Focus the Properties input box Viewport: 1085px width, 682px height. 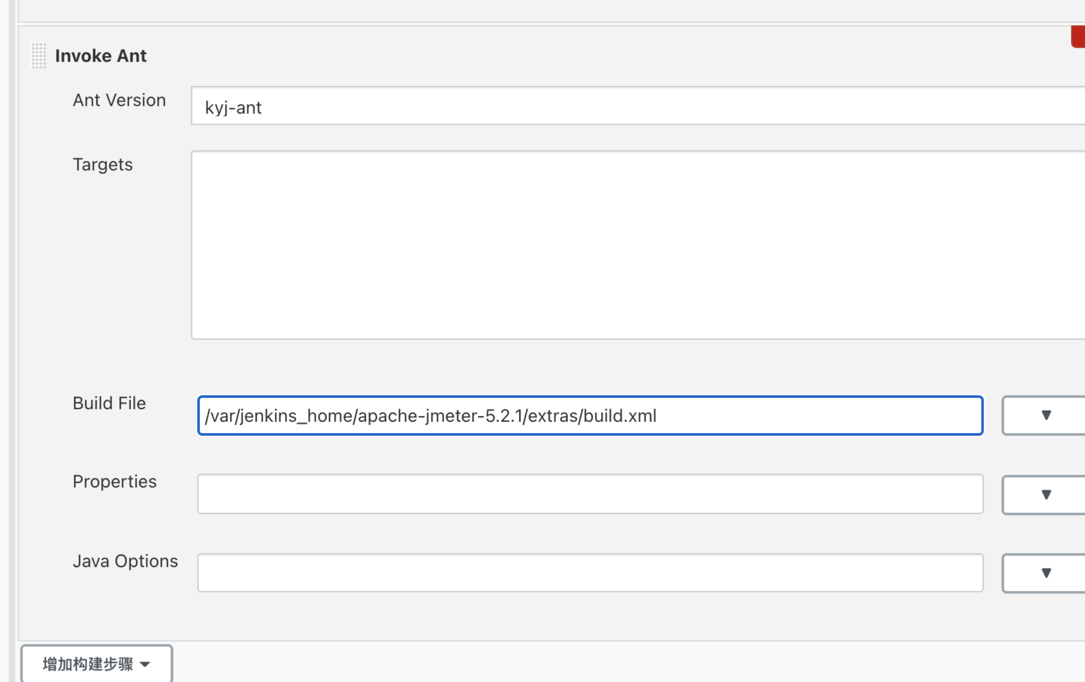click(590, 494)
